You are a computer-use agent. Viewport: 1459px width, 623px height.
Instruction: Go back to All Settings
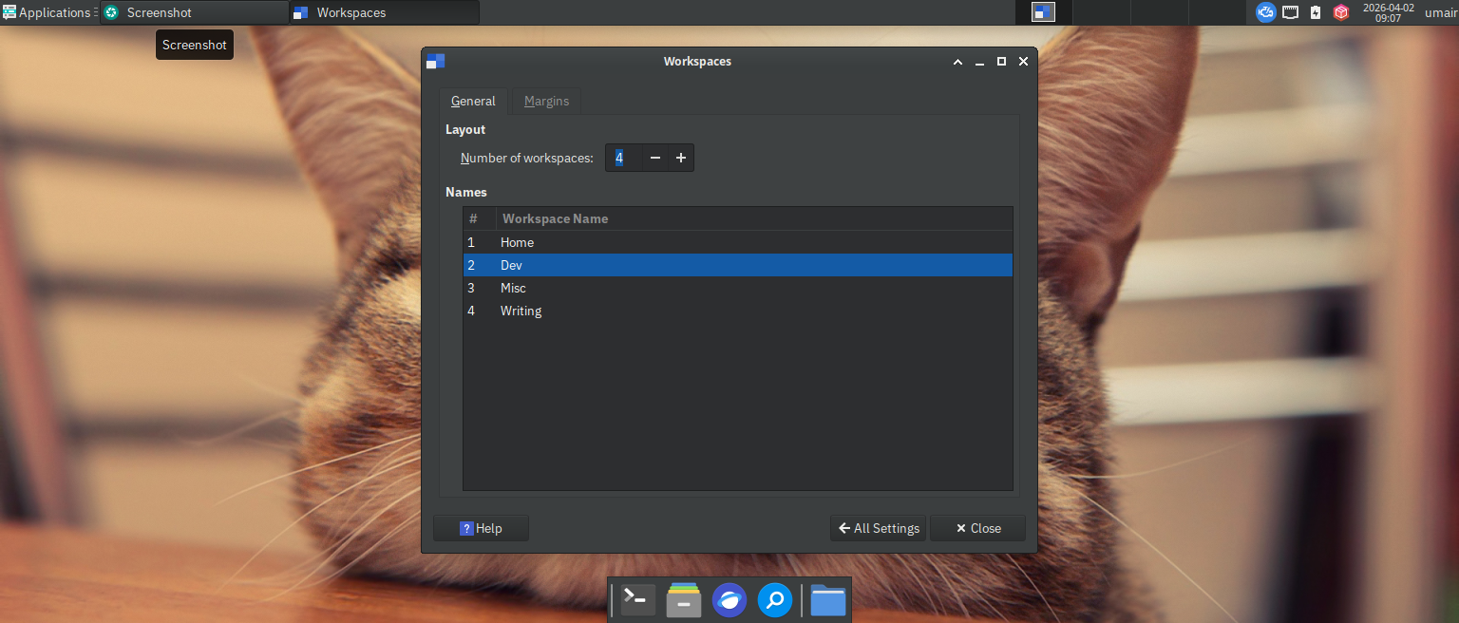878,528
